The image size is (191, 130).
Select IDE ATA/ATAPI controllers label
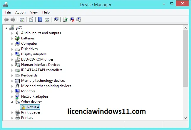42,70
